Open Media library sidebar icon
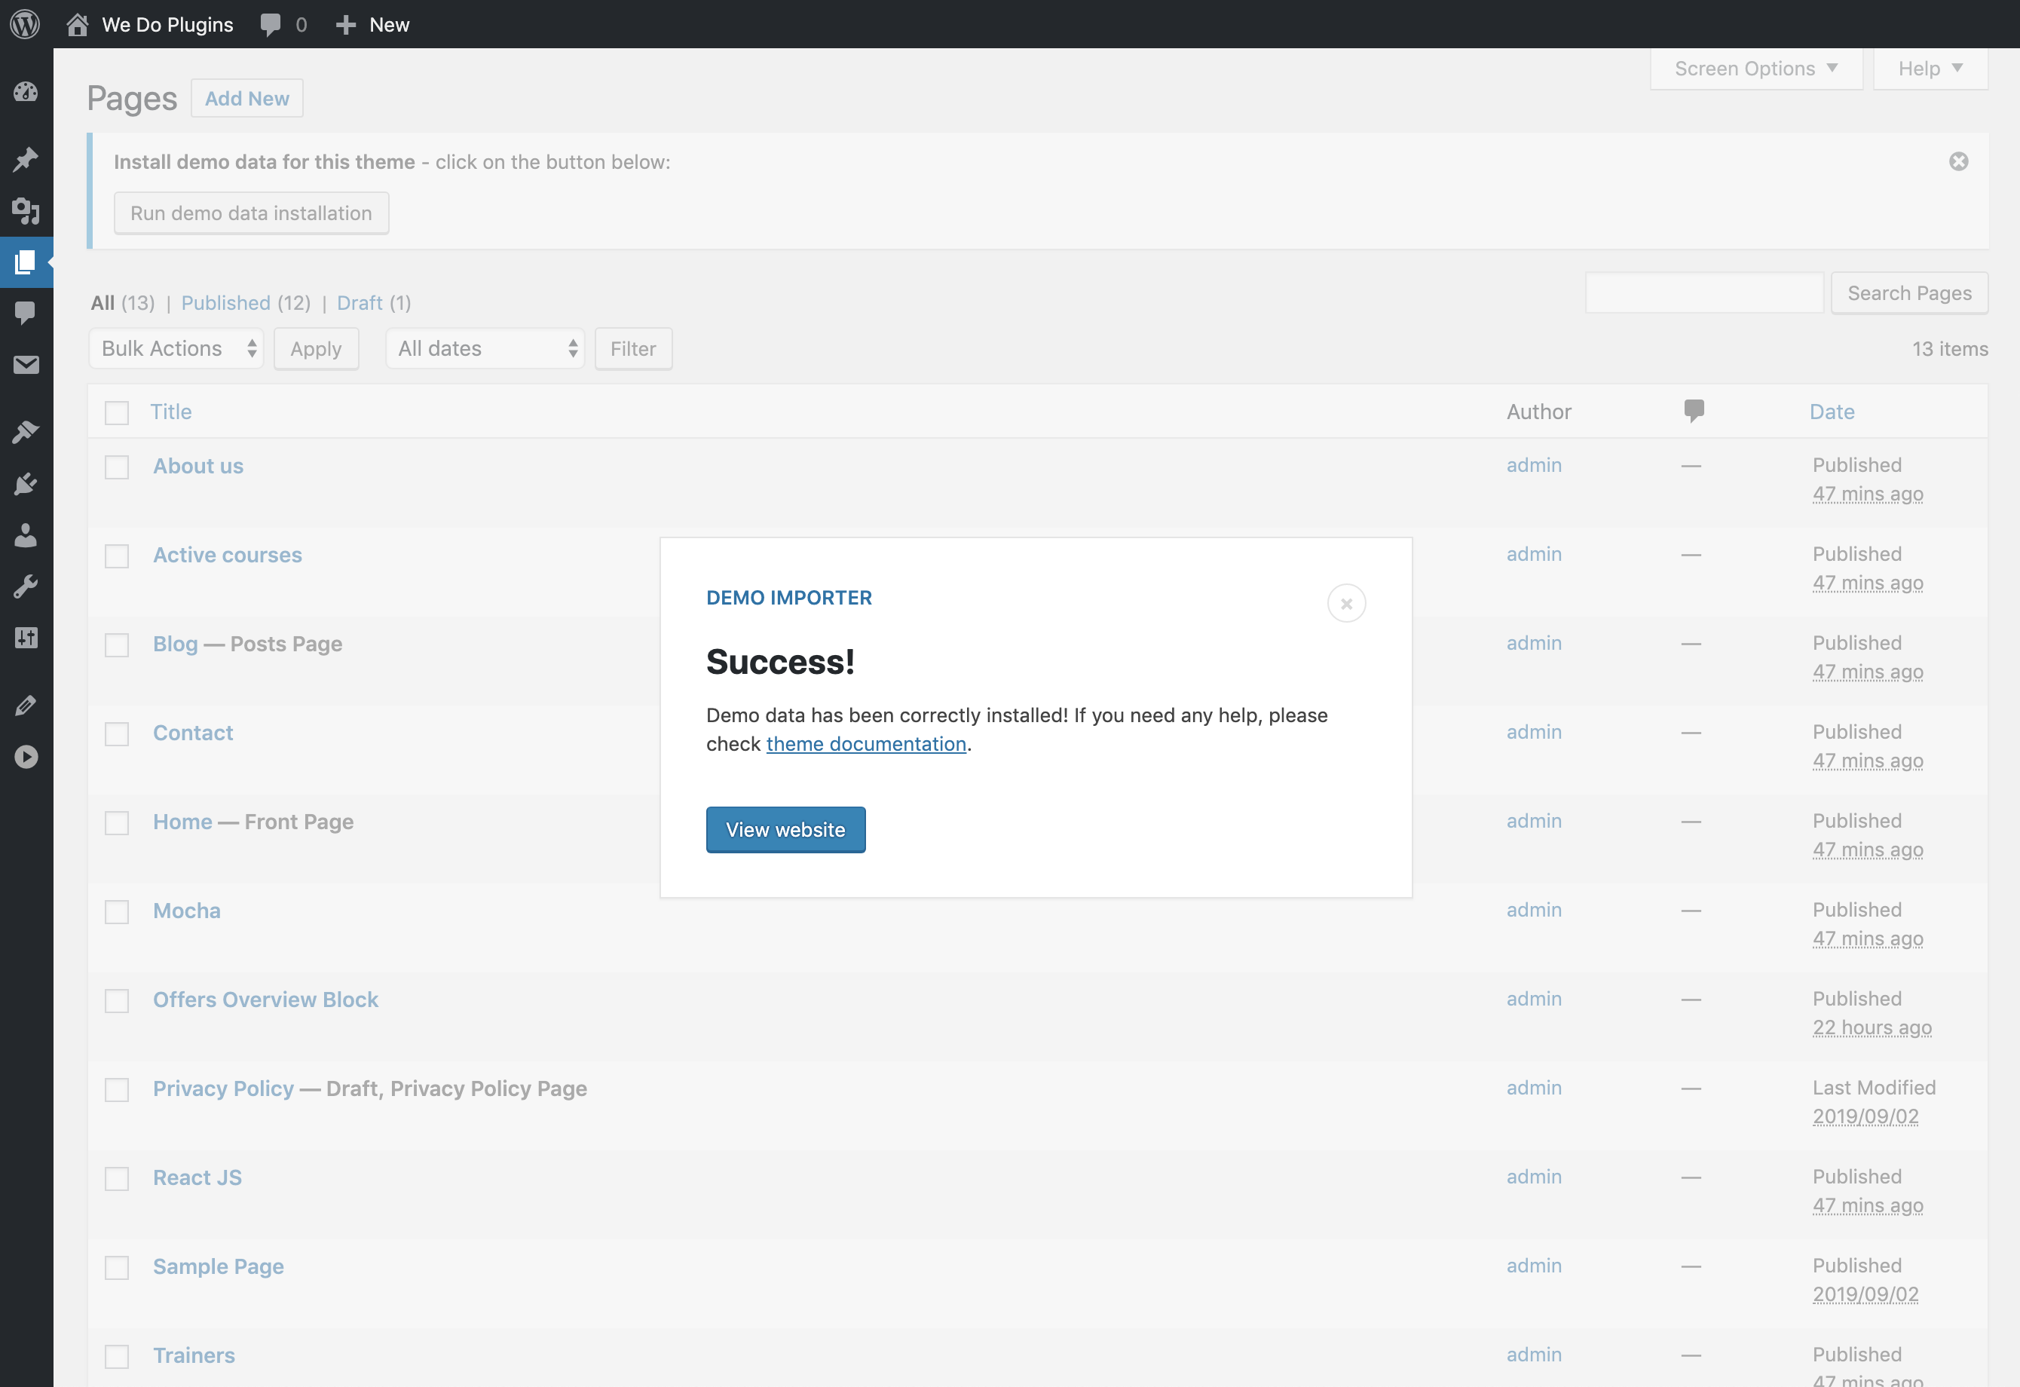Image resolution: width=2020 pixels, height=1387 pixels. click(26, 210)
